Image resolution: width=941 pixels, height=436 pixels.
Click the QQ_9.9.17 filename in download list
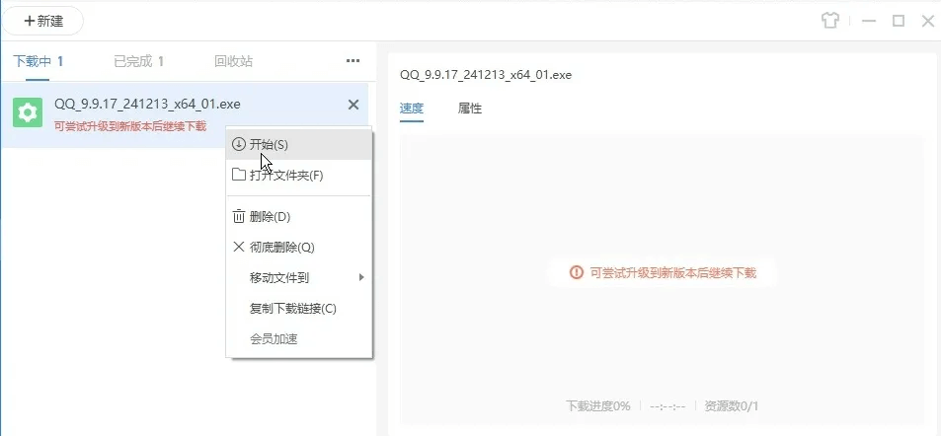coord(147,105)
